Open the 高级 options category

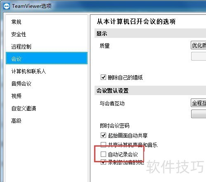(16, 121)
